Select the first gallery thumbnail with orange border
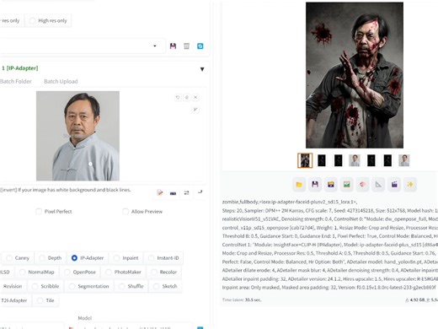The image size is (438, 329). coord(305,160)
